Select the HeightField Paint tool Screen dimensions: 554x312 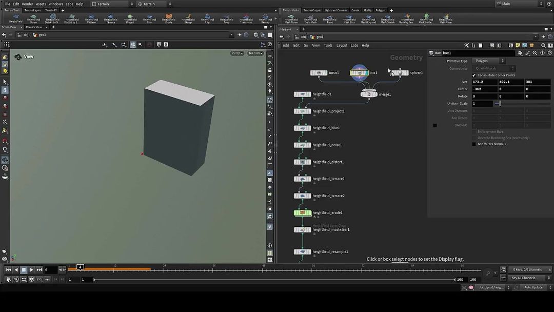[330, 18]
